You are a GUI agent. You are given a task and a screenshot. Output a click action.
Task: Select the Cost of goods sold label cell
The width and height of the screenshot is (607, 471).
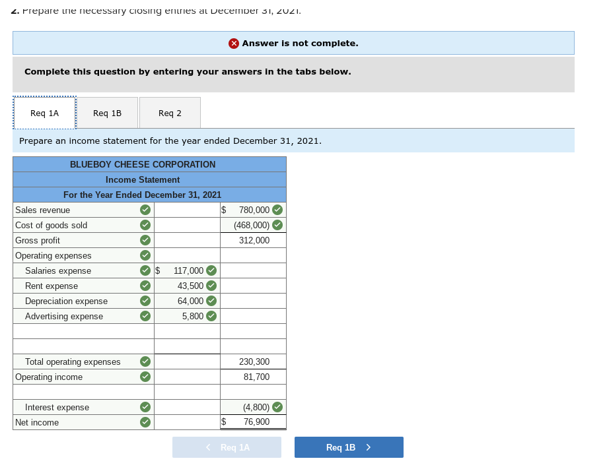point(84,225)
